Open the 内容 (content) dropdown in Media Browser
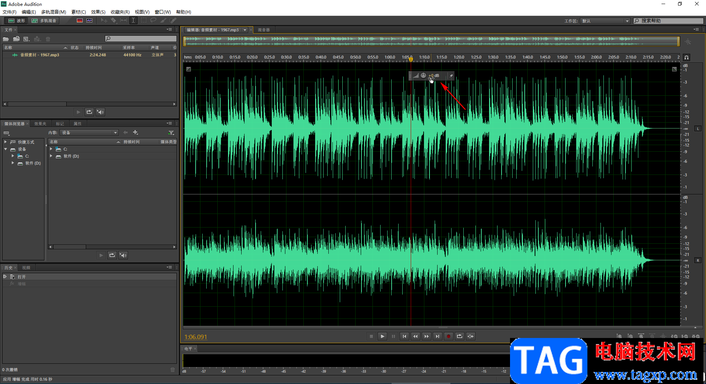The width and height of the screenshot is (706, 384). [89, 133]
